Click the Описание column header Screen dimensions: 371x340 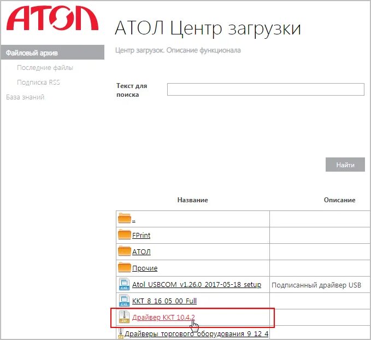click(339, 200)
